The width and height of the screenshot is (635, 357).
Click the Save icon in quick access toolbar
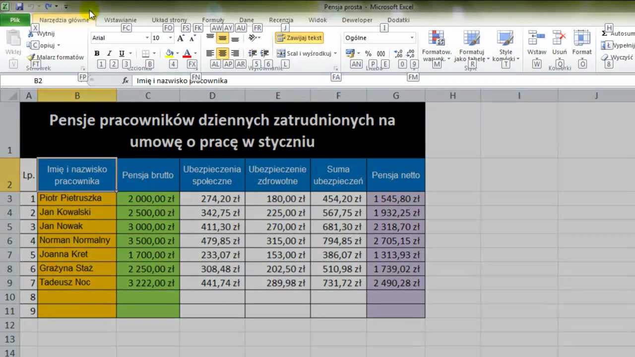pos(20,7)
